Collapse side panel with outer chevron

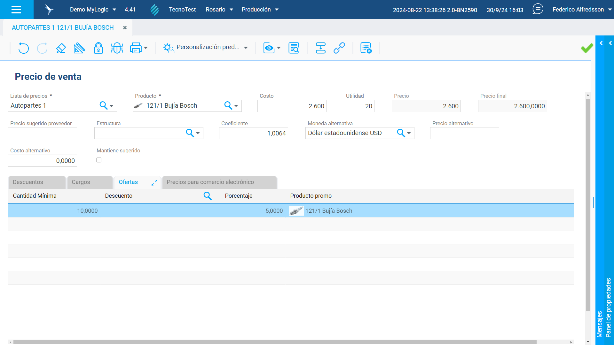[610, 43]
